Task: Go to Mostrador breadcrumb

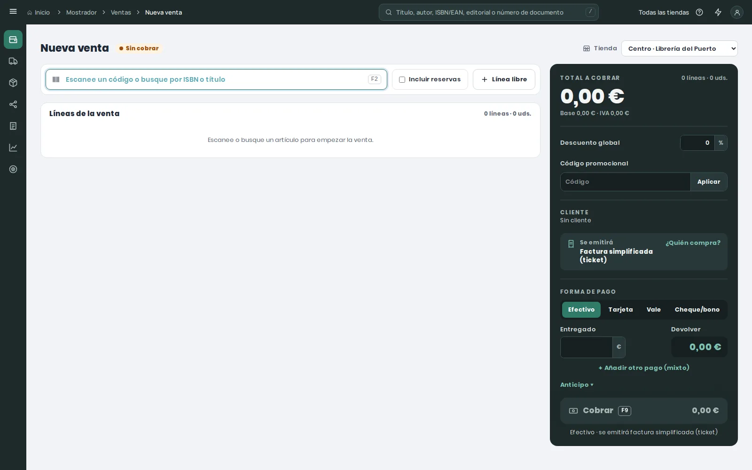Action: coord(81,13)
